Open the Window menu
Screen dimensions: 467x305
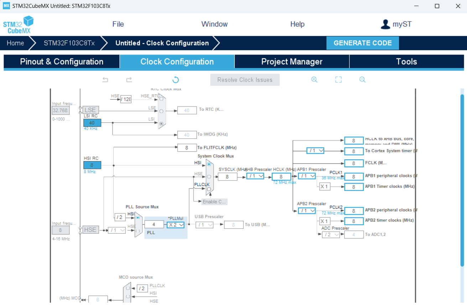pyautogui.click(x=214, y=24)
